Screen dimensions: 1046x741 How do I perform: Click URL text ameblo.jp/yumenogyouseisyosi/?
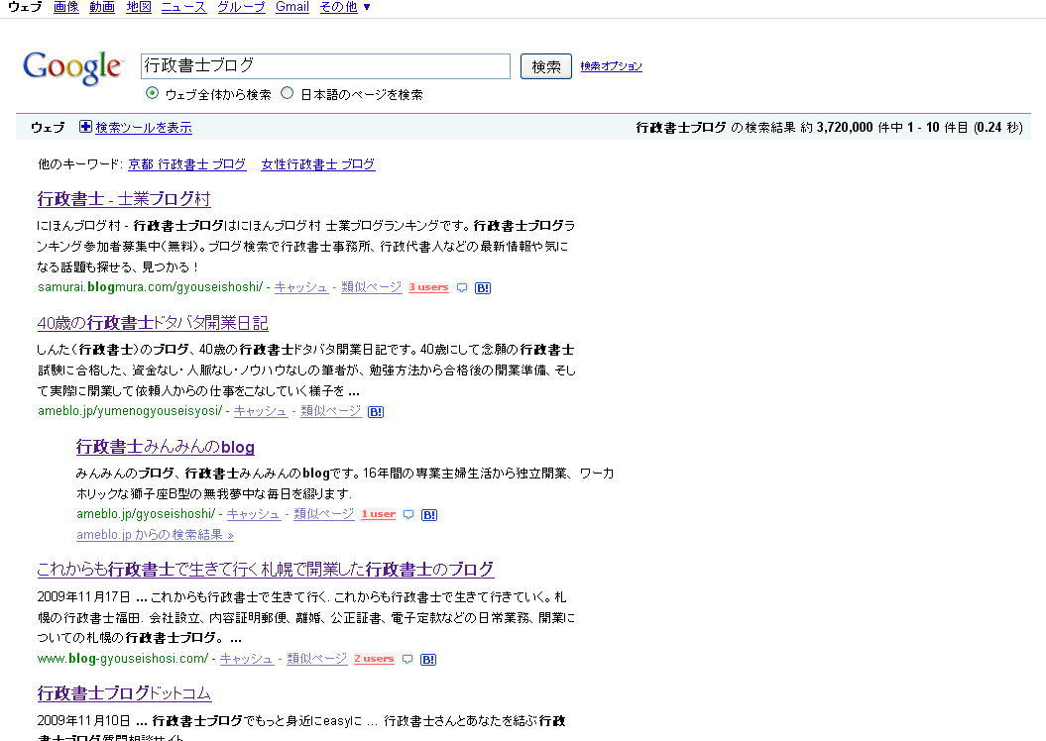click(x=130, y=411)
